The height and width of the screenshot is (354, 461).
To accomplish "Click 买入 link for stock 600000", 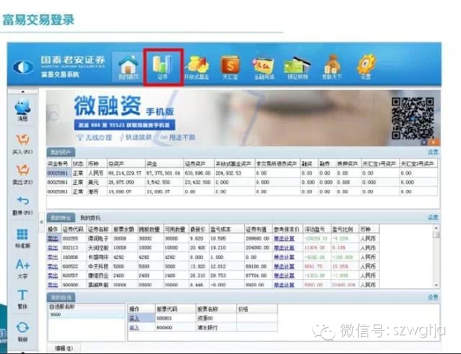I will (x=134, y=327).
